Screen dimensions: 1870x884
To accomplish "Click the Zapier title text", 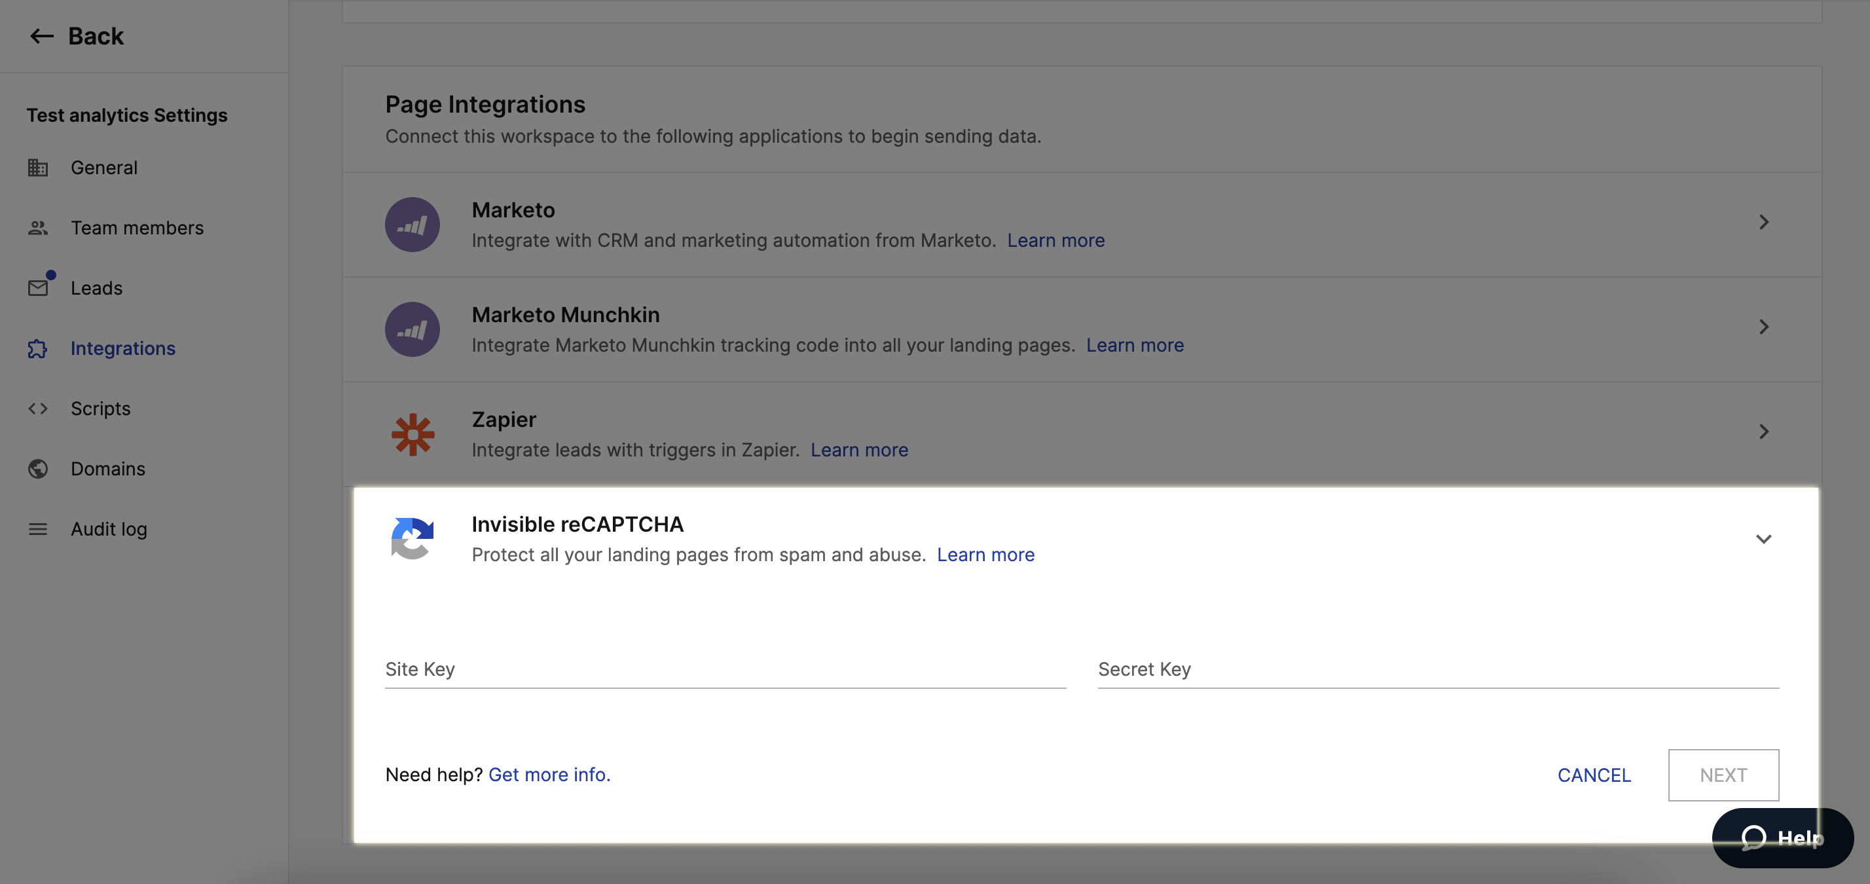I will 504,420.
